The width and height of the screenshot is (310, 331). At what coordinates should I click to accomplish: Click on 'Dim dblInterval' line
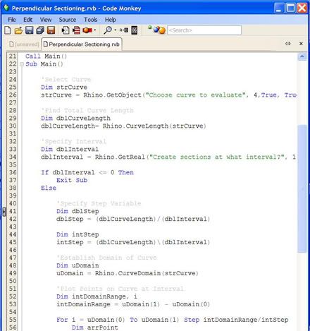click(70, 149)
